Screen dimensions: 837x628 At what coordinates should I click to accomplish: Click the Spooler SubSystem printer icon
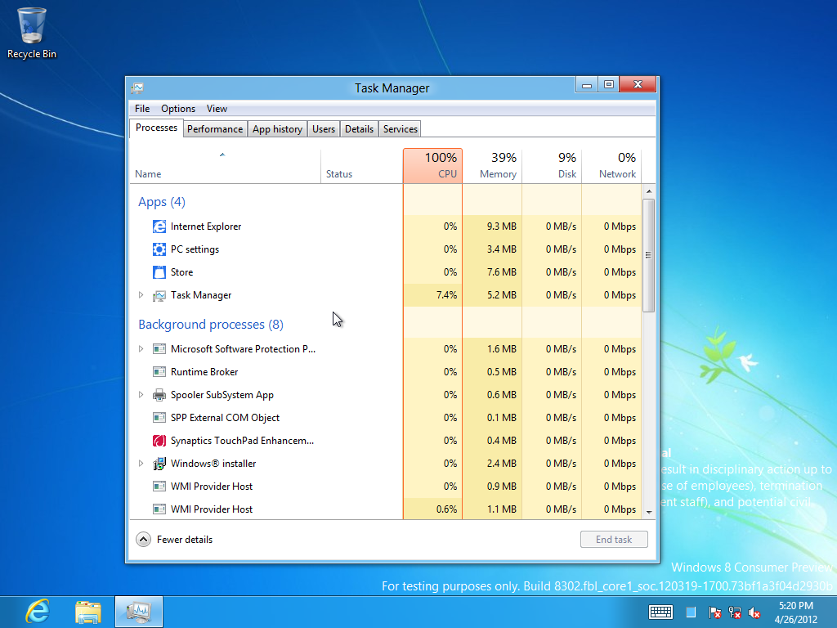(159, 395)
